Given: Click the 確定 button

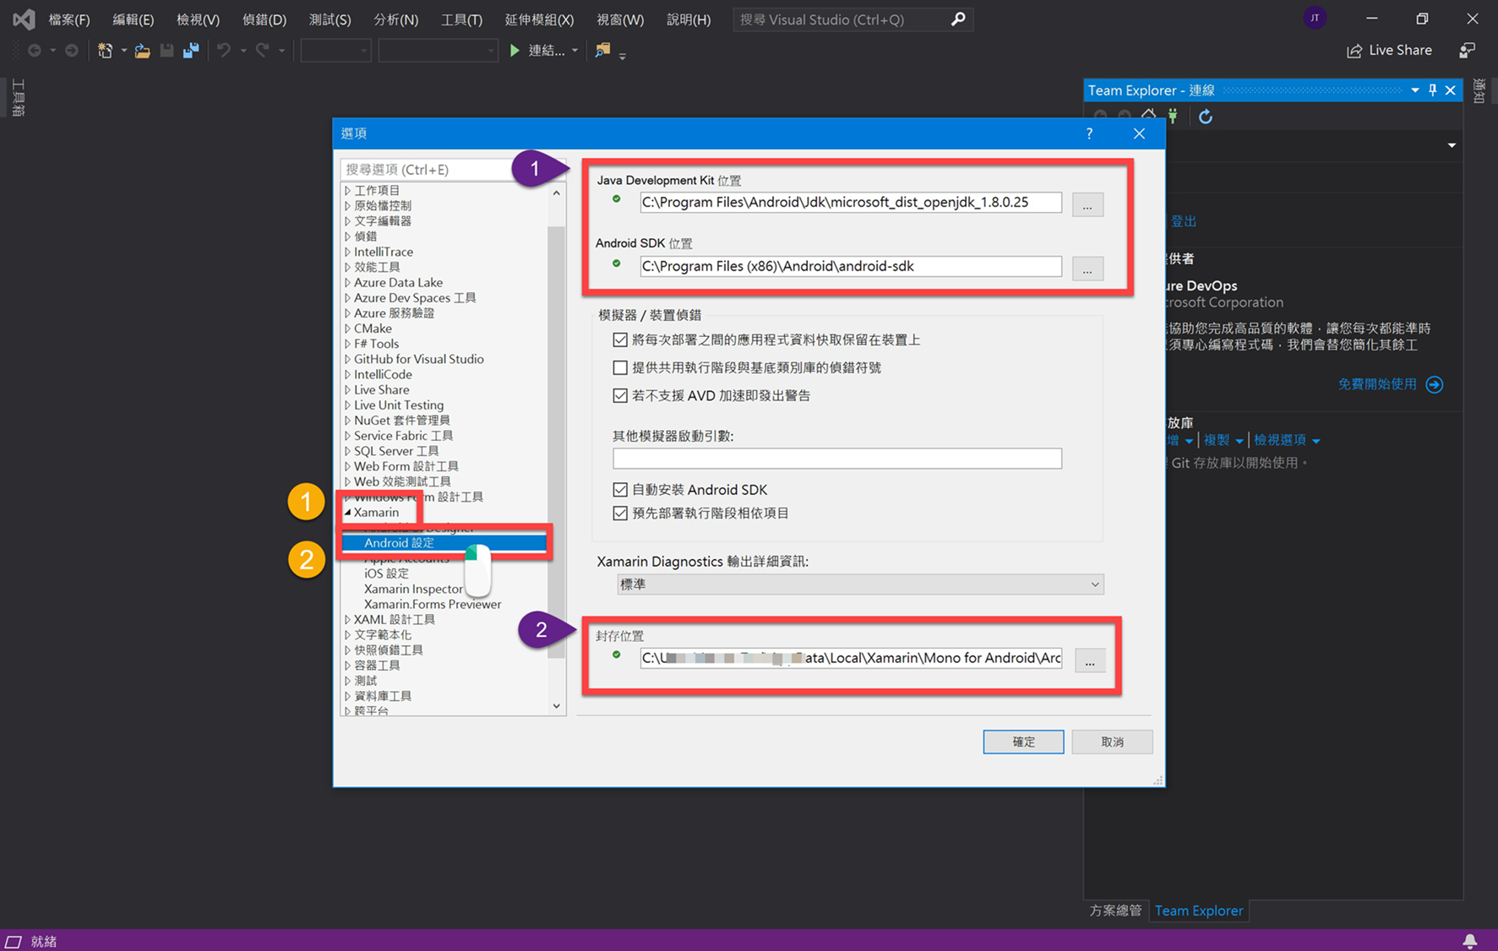Looking at the screenshot, I should click(x=1023, y=742).
